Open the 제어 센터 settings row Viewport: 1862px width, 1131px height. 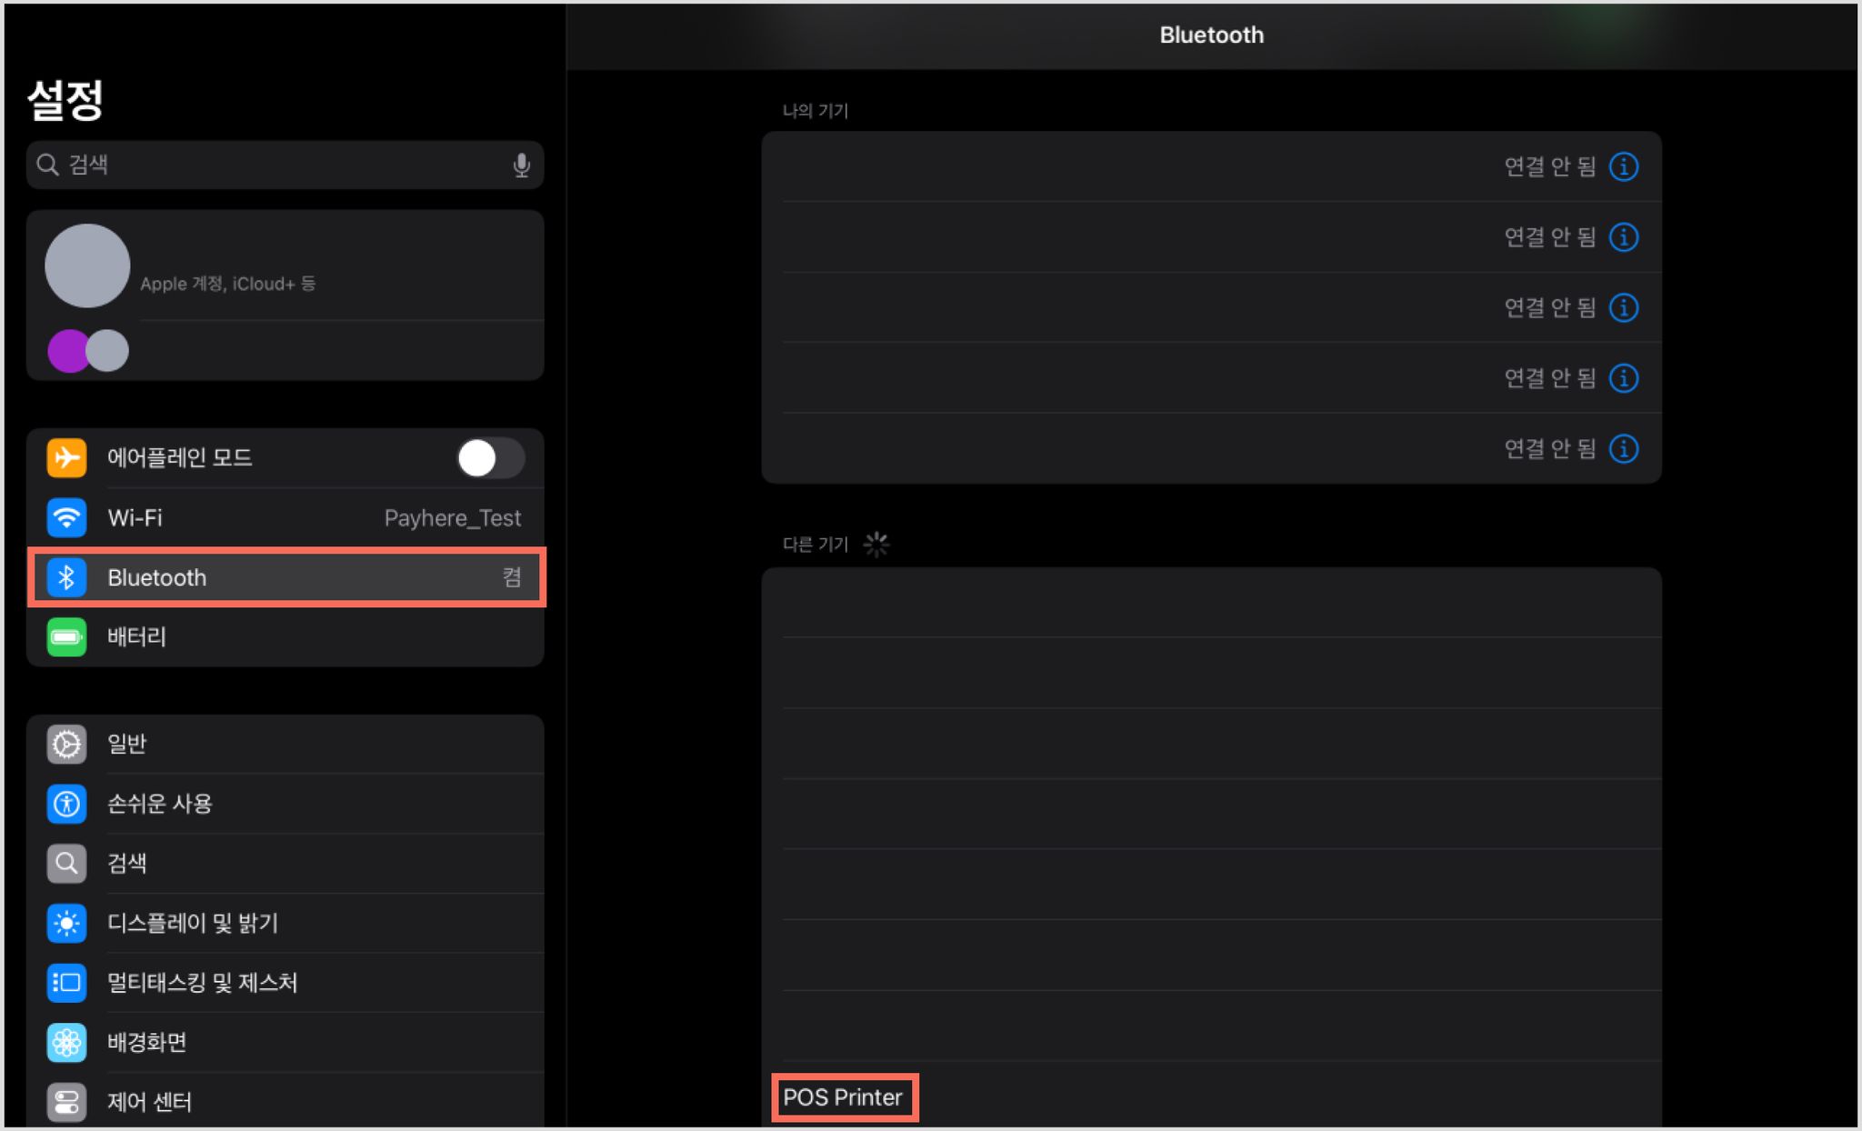(x=285, y=1102)
